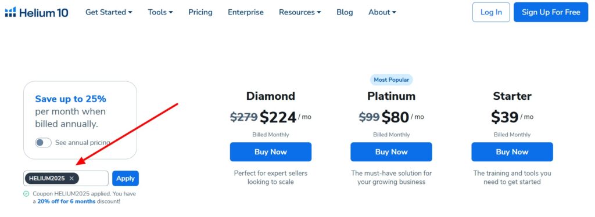Open the Resources dropdown menu
Screen dimensions: 595x217
(x=300, y=12)
